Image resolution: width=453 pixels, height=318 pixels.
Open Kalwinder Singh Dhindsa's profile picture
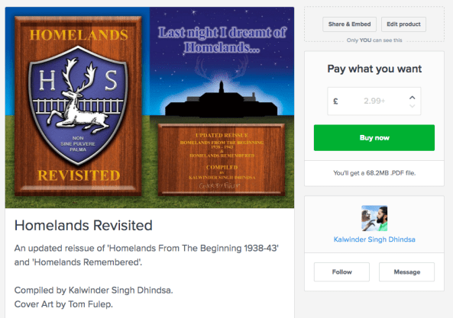[374, 218]
